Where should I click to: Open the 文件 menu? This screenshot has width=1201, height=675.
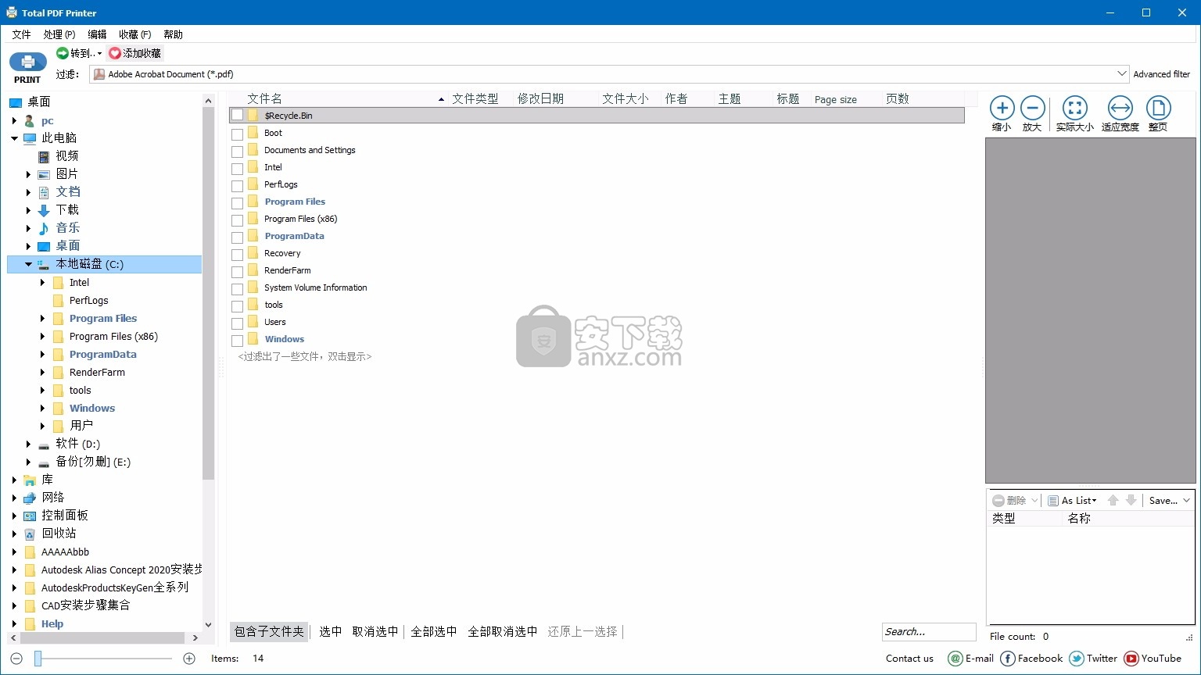(x=21, y=34)
